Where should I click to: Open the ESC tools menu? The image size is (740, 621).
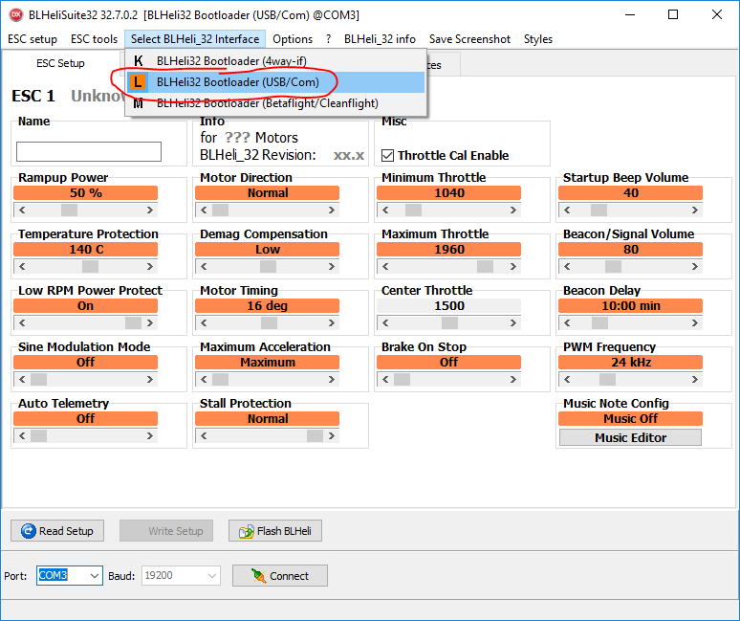94,39
